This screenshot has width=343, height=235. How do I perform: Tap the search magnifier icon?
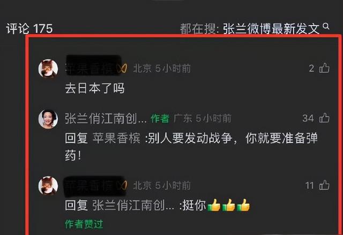(x=326, y=27)
